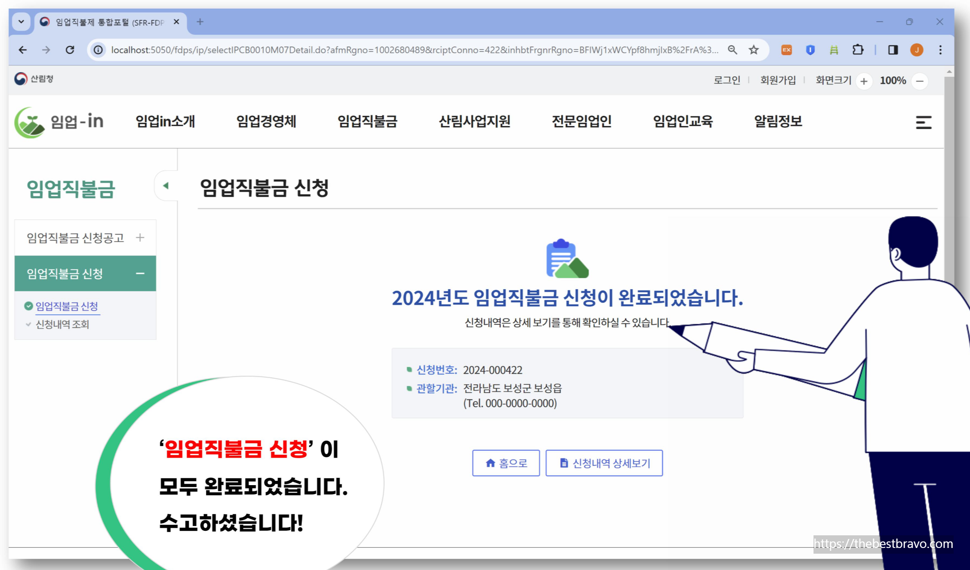Increase screen size with plus button
970x570 pixels.
tap(864, 81)
